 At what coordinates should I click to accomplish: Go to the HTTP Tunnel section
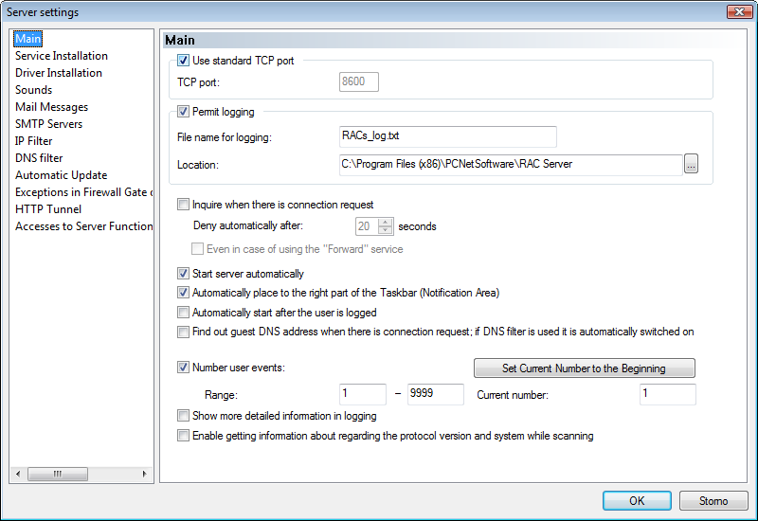48,209
